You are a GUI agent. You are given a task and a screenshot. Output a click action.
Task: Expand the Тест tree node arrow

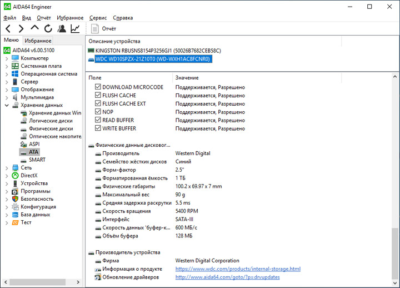(7, 223)
